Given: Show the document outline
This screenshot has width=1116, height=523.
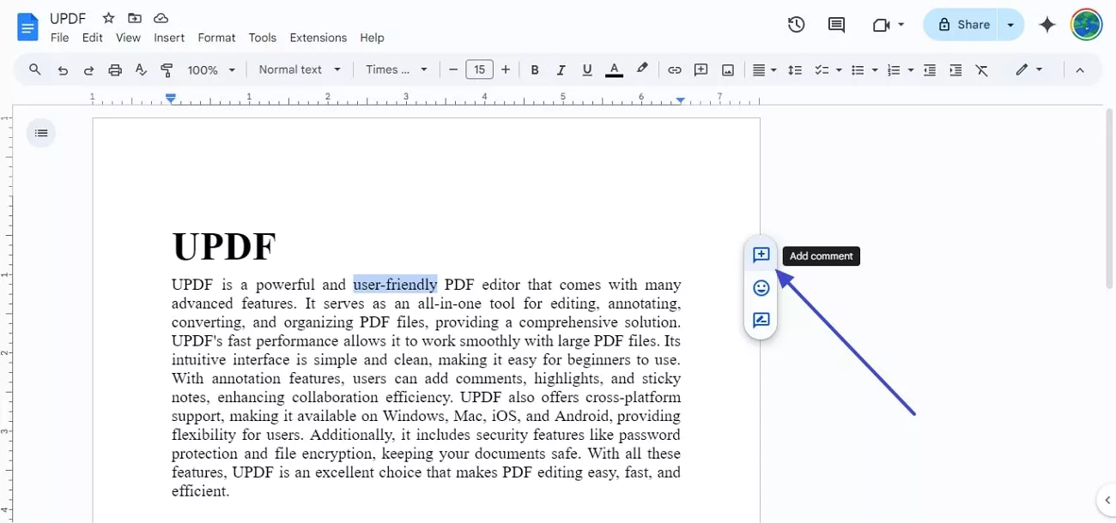Looking at the screenshot, I should pos(41,133).
